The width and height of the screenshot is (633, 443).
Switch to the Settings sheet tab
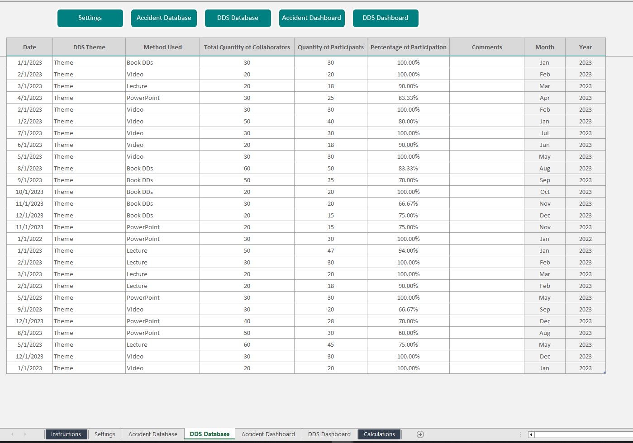(x=105, y=434)
